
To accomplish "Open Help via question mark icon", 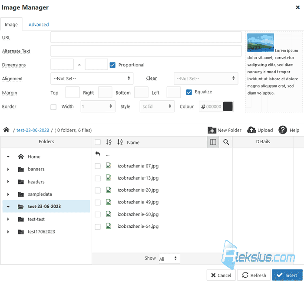I will click(x=283, y=130).
